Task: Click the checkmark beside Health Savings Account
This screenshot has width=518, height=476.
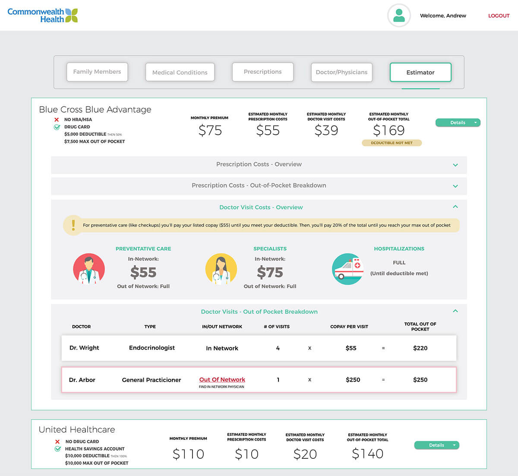Action: (x=57, y=449)
